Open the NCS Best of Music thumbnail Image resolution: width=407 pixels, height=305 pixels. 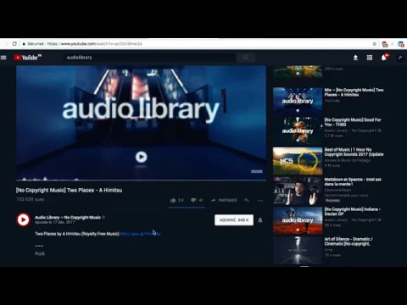point(298,161)
